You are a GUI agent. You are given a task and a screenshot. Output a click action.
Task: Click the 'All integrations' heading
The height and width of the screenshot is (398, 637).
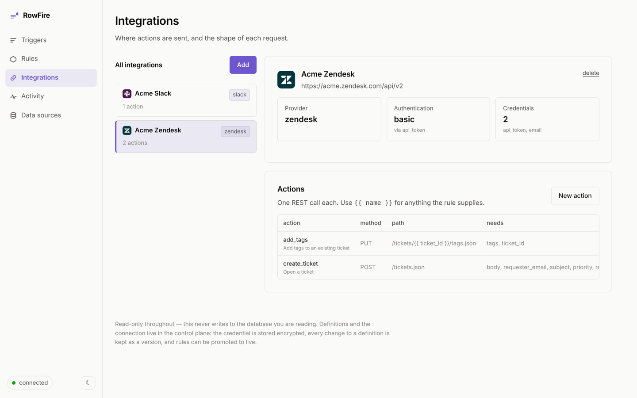point(138,65)
